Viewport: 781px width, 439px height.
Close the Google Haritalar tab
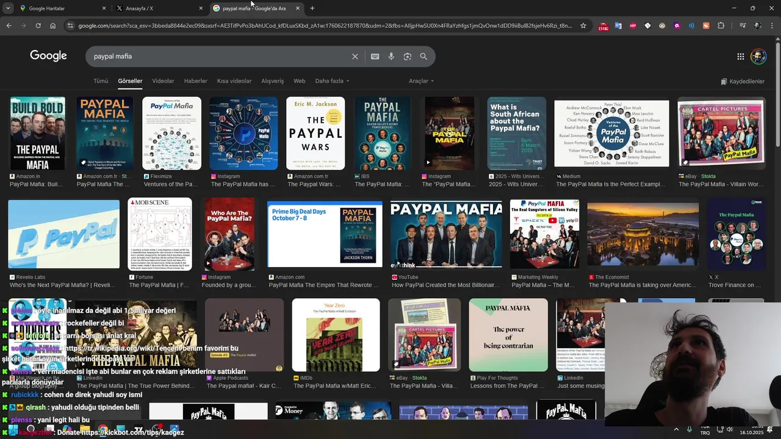(x=104, y=8)
